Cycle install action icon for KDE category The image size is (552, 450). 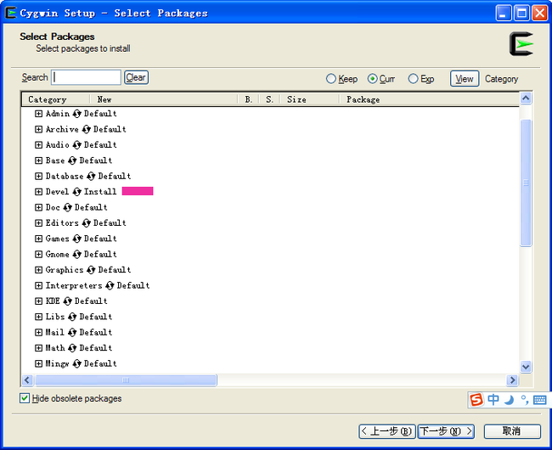pos(68,301)
